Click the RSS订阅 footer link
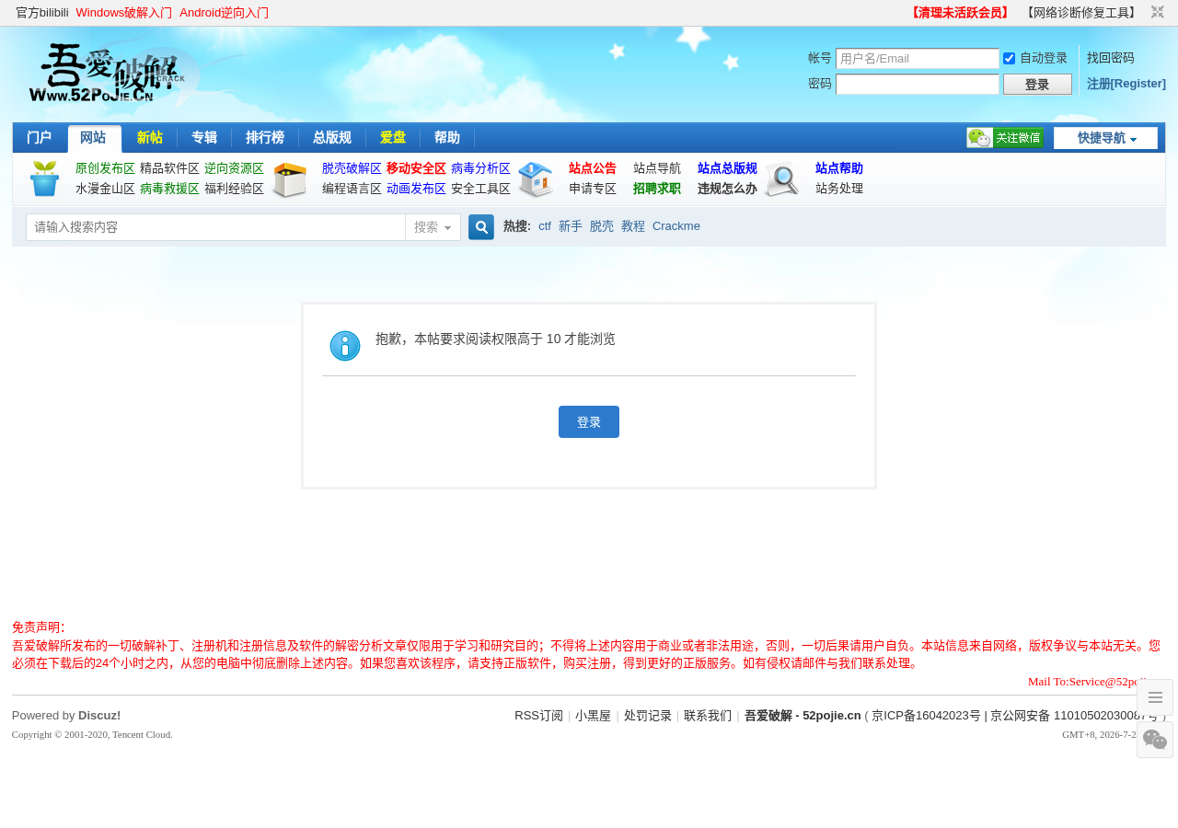 tap(538, 716)
